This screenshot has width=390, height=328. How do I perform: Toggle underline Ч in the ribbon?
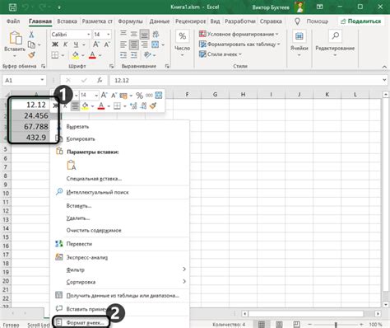click(x=76, y=45)
